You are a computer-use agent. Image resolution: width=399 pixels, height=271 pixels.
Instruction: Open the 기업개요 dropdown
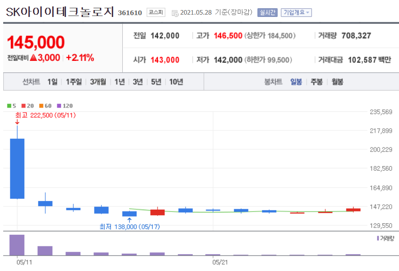[296, 12]
